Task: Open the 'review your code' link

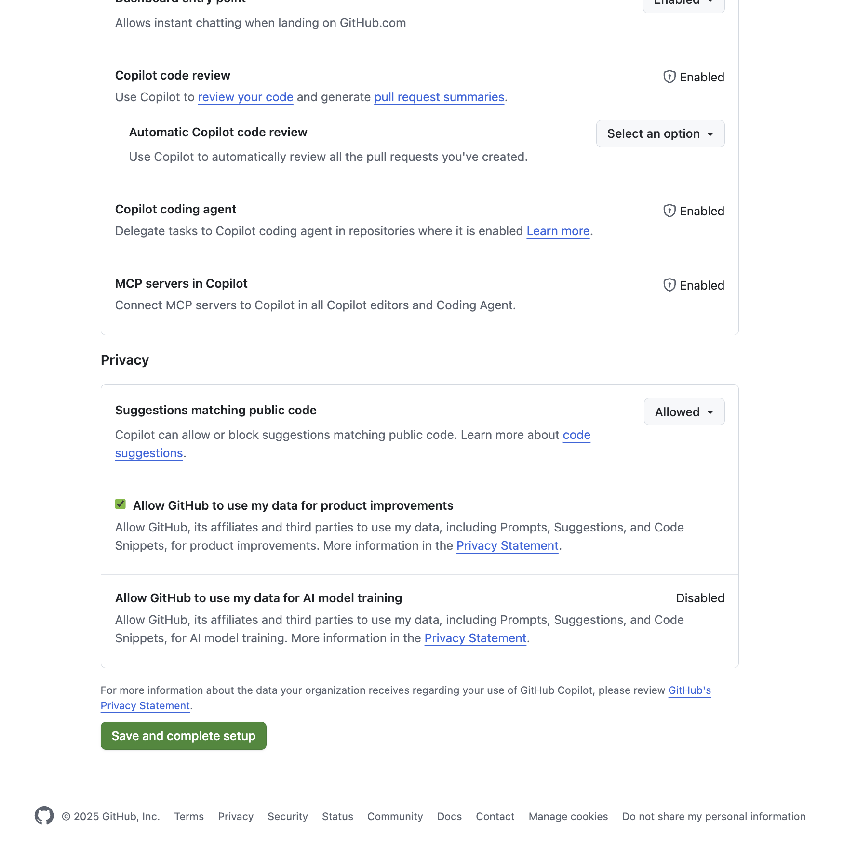Action: (x=245, y=97)
